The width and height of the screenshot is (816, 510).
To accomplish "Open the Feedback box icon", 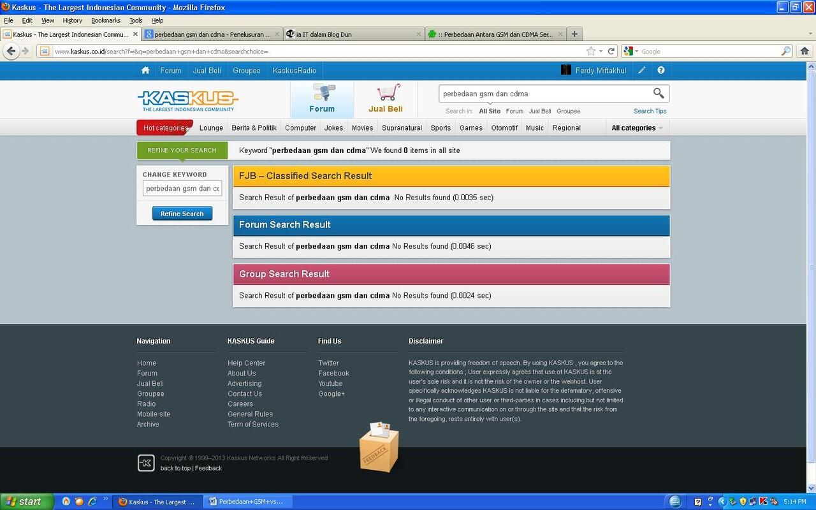I will tap(379, 448).
